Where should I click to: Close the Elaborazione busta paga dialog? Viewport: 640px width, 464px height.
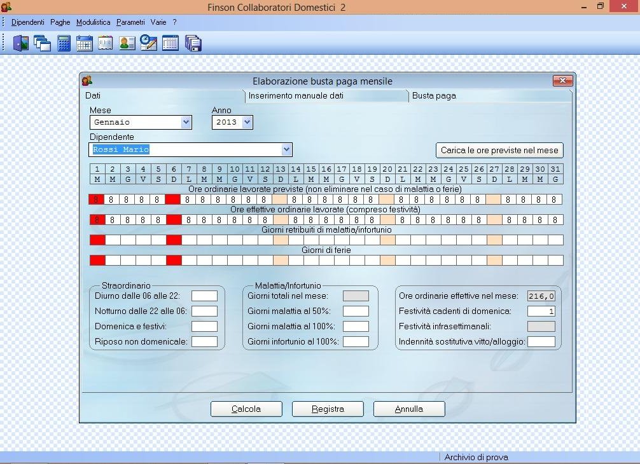(562, 81)
